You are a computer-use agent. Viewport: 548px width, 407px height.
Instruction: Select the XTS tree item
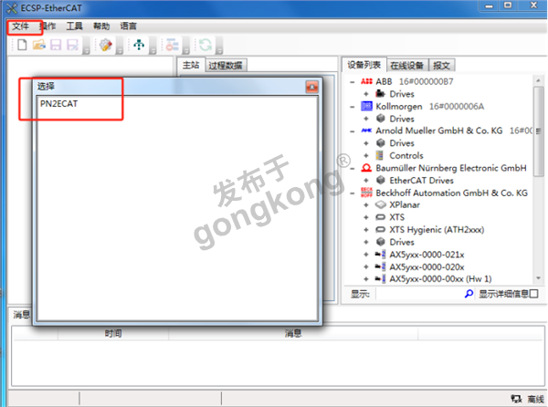pyautogui.click(x=397, y=217)
